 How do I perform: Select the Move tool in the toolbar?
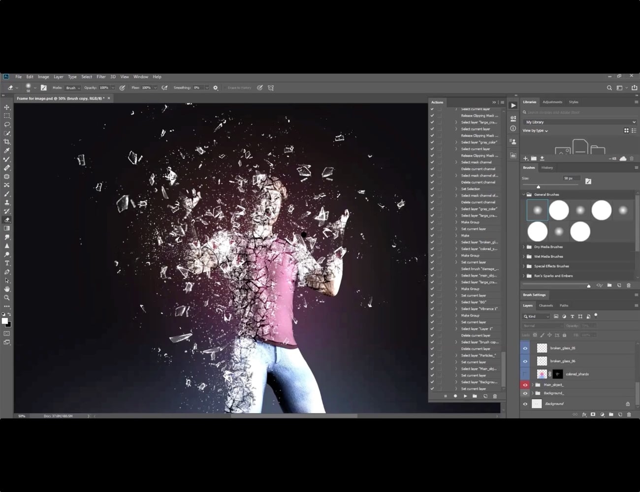[x=7, y=107]
